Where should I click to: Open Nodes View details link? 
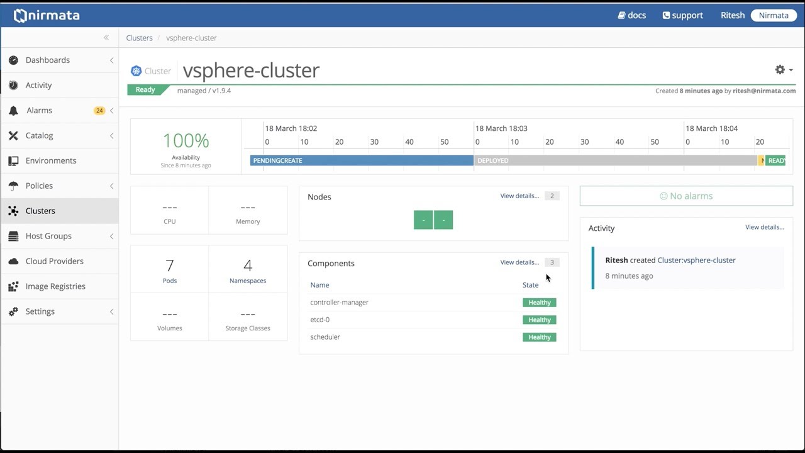click(519, 196)
